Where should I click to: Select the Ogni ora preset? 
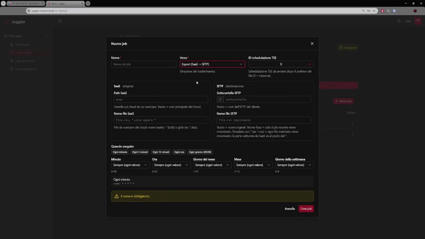click(x=179, y=152)
